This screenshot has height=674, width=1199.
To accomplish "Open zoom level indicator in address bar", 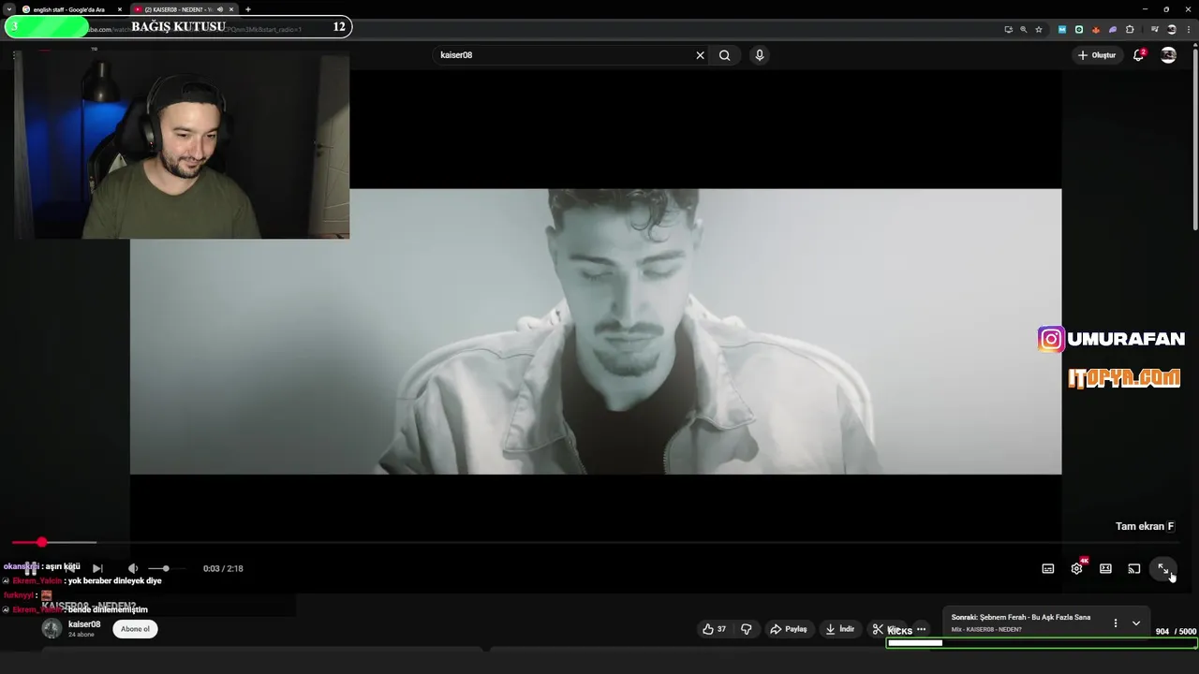I will click(x=1023, y=29).
